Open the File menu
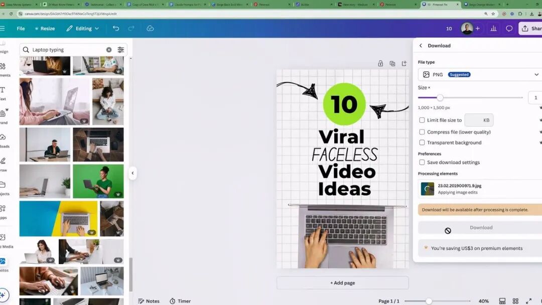The image size is (542, 305). tap(21, 28)
